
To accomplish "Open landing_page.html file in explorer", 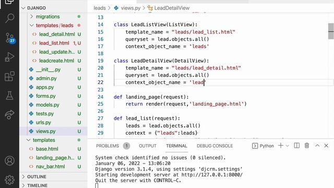I will point(55,158).
